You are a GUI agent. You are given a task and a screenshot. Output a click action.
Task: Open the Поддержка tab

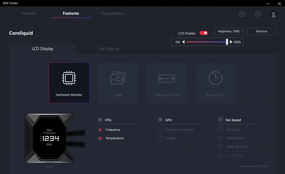(x=112, y=13)
